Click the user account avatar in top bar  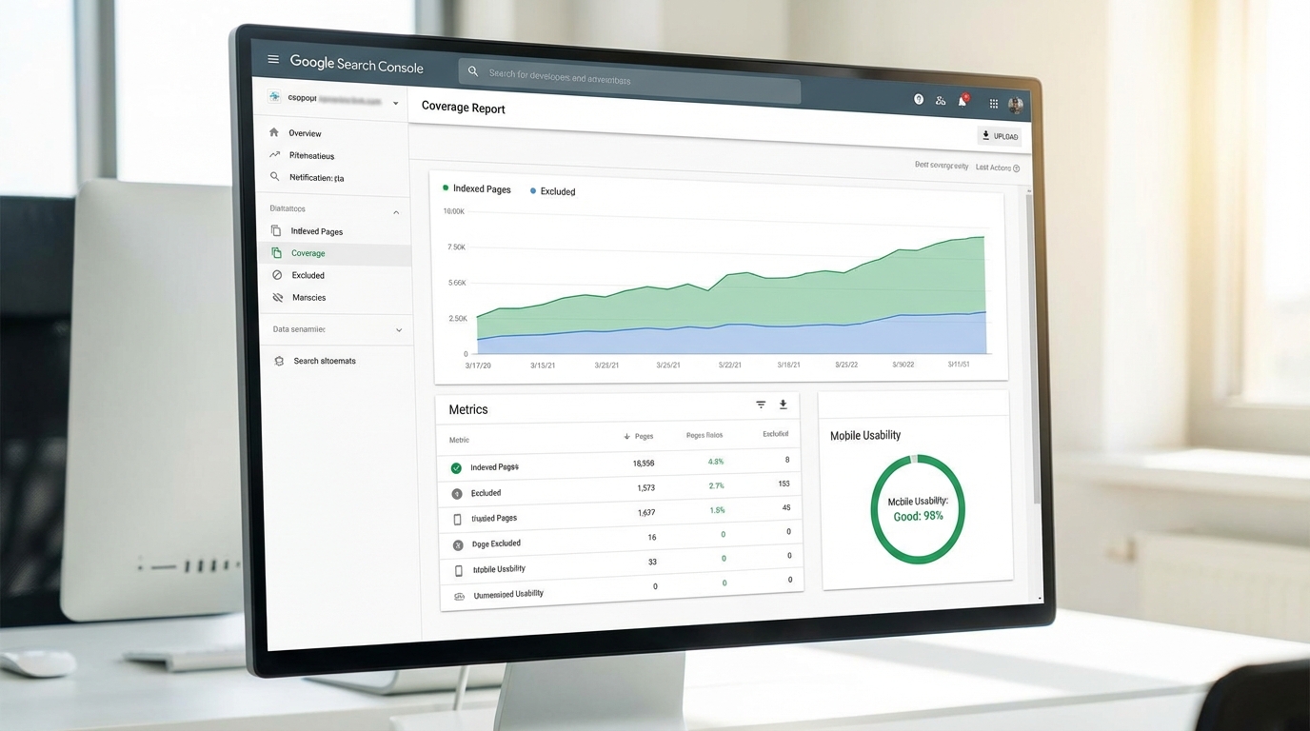pyautogui.click(x=1015, y=105)
